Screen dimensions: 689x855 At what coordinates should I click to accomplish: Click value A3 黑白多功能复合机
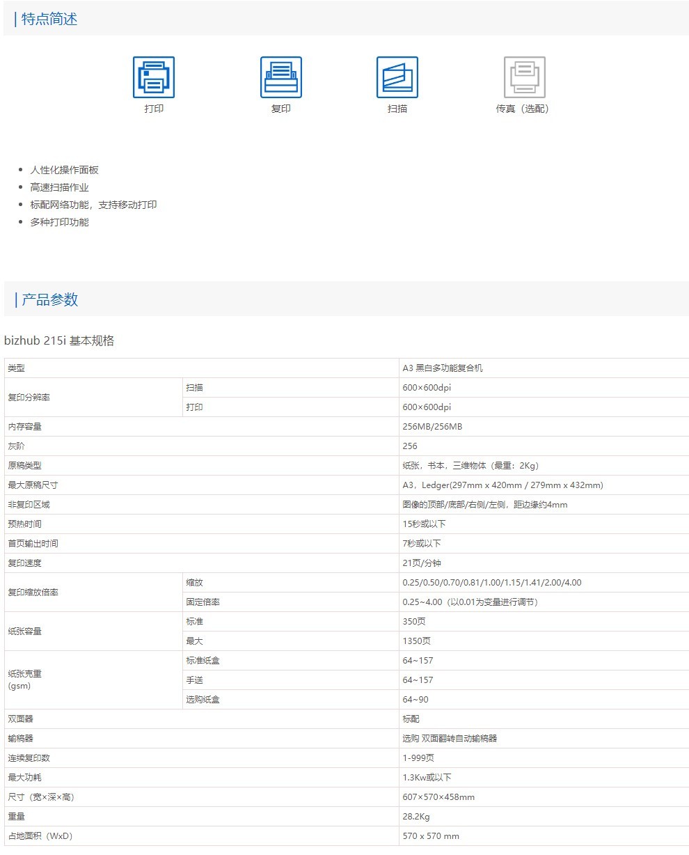pos(443,368)
